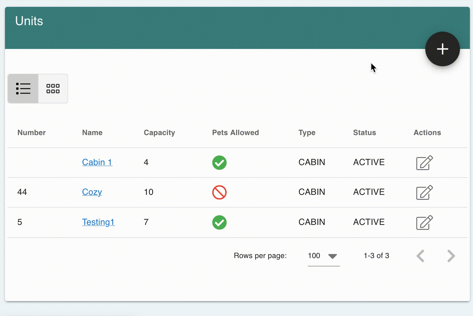Viewport: 473px width, 316px height.
Task: Click pets allowed checkmark for Cabin 1
Action: pos(219,163)
